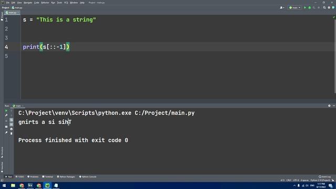Click the grayed Stop square in top toolbar
Image resolution: width=336 pixels, height=189 pixels.
point(319,7)
